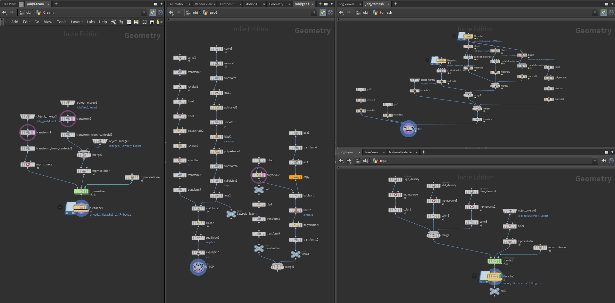Select the orange copy1 node

point(296,177)
